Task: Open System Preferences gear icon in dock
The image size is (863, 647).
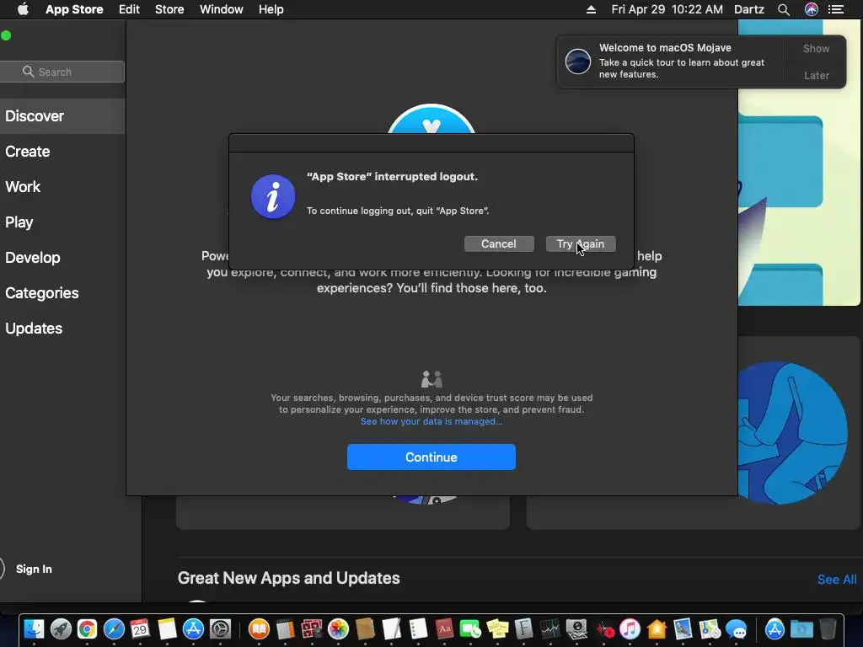Action: pyautogui.click(x=220, y=628)
